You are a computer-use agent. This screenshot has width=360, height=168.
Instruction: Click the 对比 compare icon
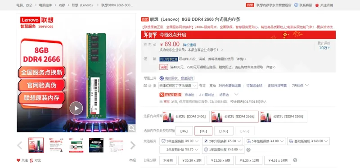pos(31,160)
